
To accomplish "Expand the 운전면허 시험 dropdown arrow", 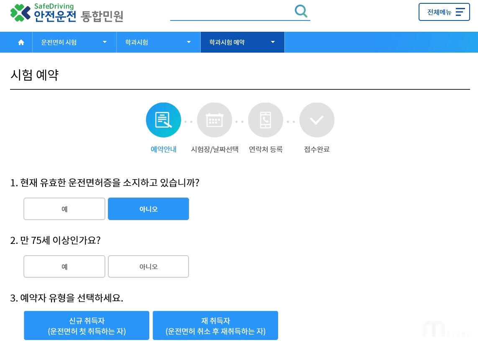I will [x=105, y=42].
